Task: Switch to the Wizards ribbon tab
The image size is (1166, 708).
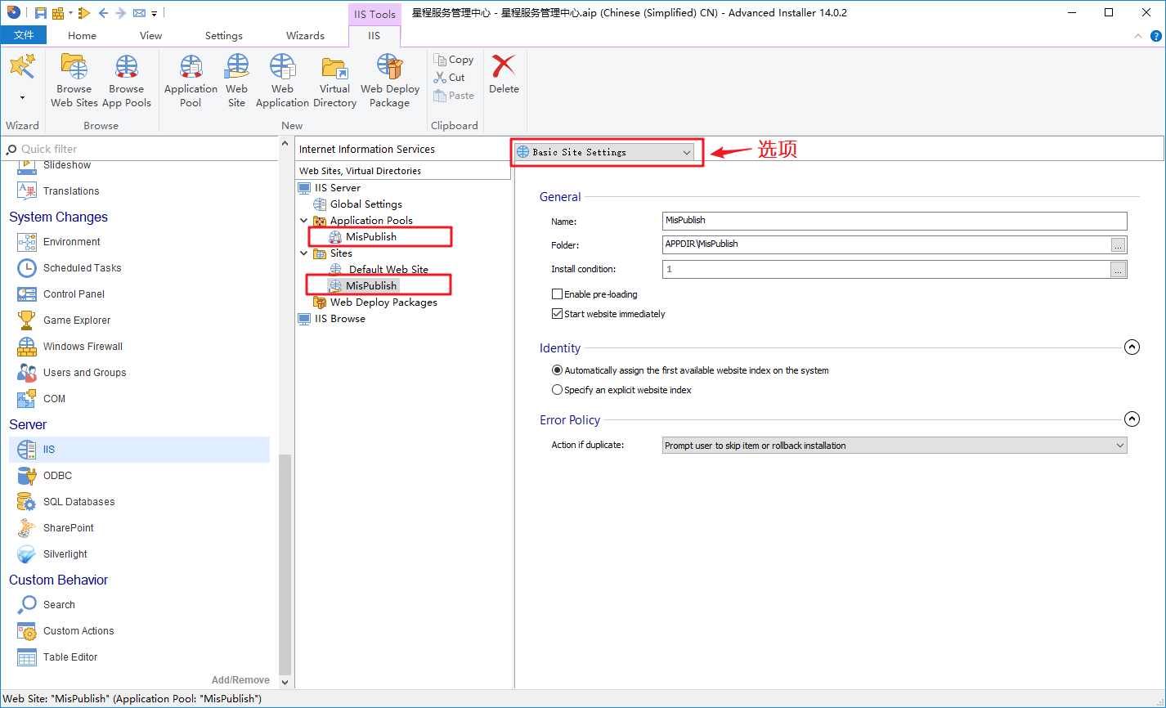Action: coord(305,36)
